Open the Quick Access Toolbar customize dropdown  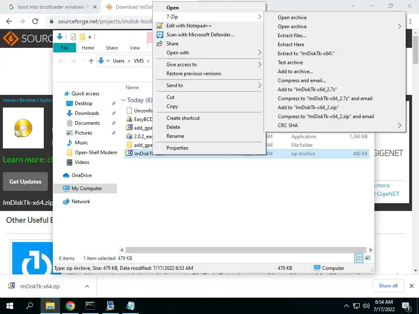click(90, 37)
